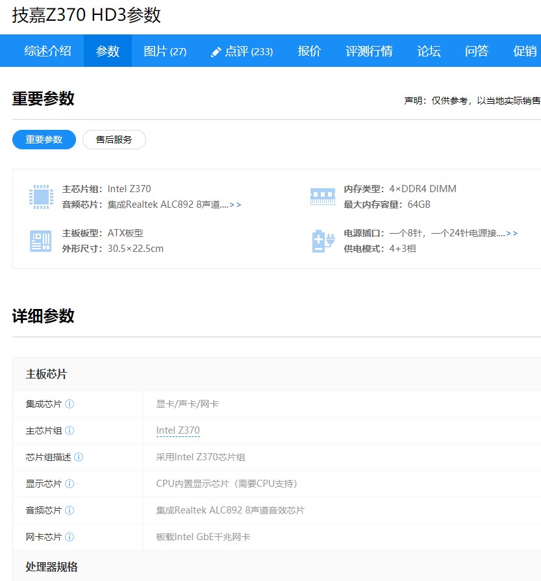Image resolution: width=541 pixels, height=581 pixels.
Task: Click the 网卡芯片 row label
Action: (44, 537)
